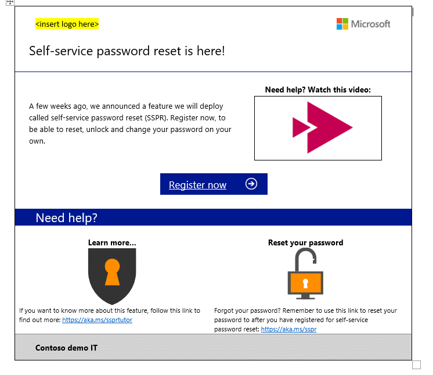Click the Learn more... heading

[x=112, y=242]
